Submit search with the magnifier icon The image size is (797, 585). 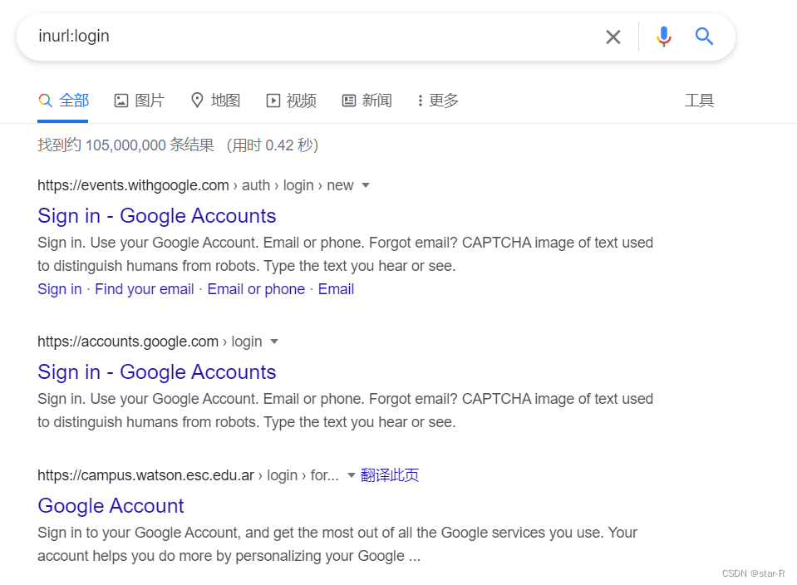coord(704,37)
